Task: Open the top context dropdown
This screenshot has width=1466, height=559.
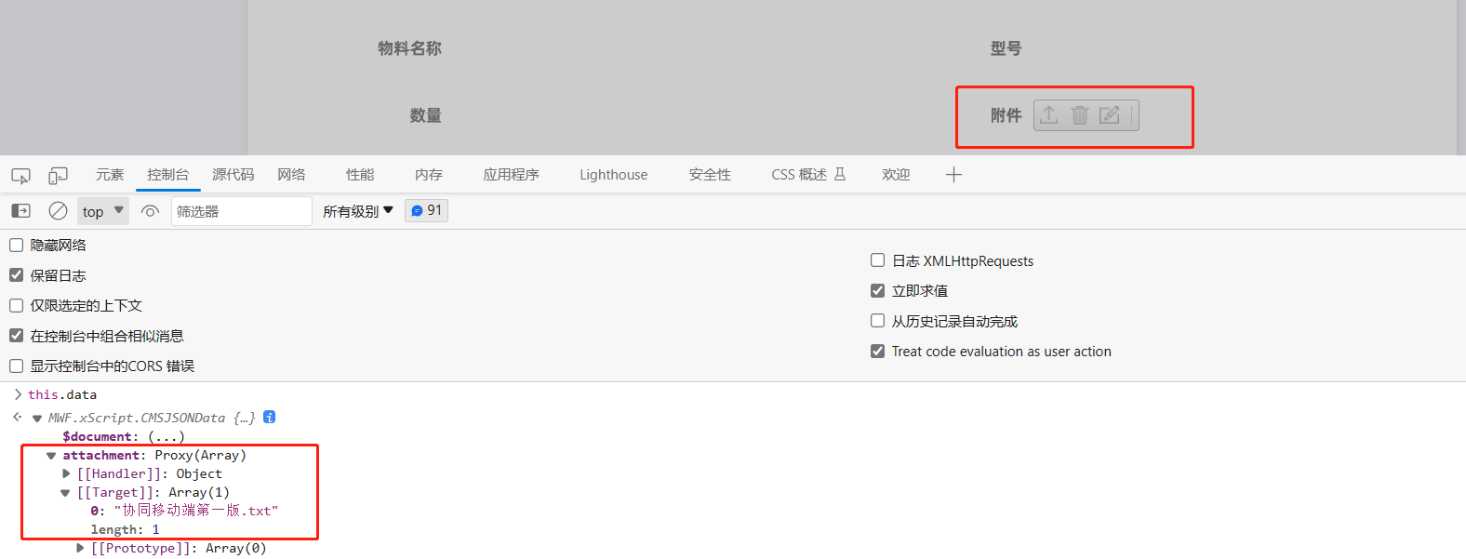Action: click(102, 211)
